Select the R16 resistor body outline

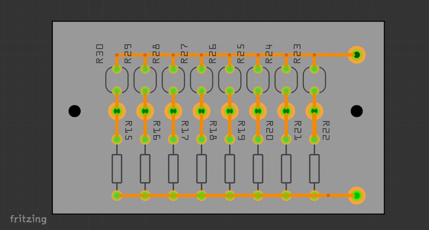click(145, 169)
